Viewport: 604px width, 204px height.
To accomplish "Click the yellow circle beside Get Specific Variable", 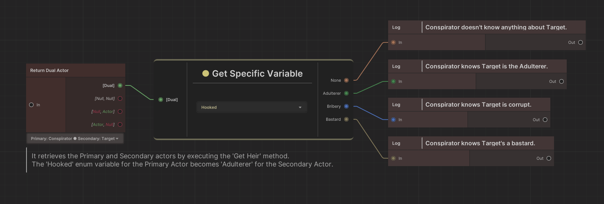I will [205, 74].
